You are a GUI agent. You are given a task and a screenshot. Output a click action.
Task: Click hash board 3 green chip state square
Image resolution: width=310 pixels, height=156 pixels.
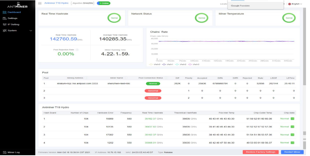tap(292, 135)
